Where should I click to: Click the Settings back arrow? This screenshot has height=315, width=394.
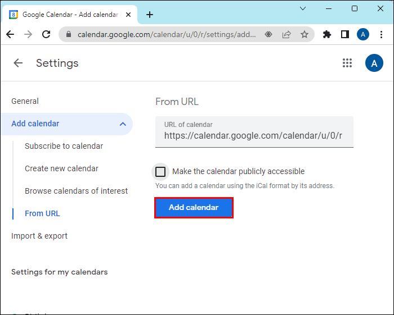[18, 63]
